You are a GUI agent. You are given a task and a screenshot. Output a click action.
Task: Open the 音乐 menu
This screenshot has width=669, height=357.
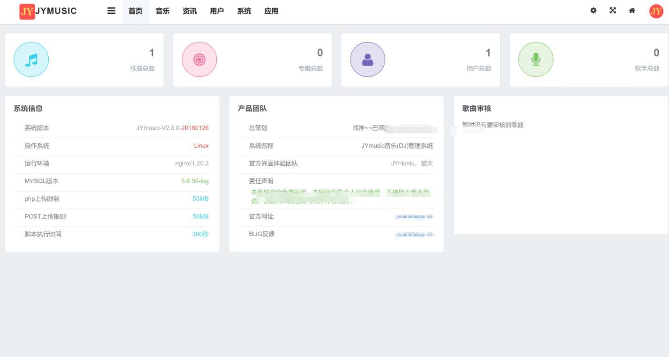pyautogui.click(x=163, y=11)
